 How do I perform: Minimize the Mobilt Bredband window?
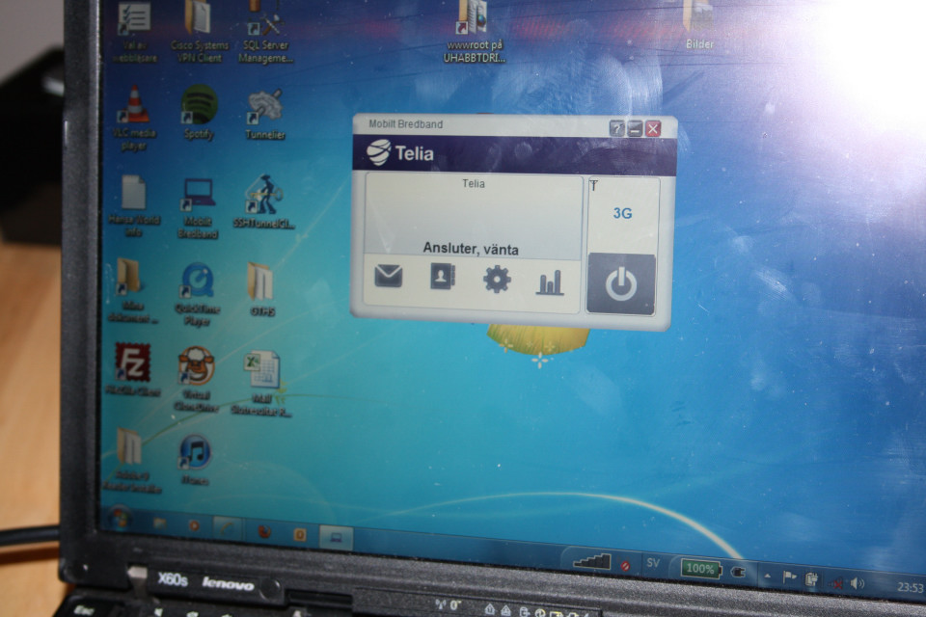click(635, 128)
